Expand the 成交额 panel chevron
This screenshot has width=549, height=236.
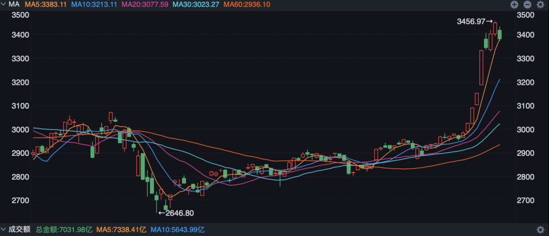click(x=4, y=230)
